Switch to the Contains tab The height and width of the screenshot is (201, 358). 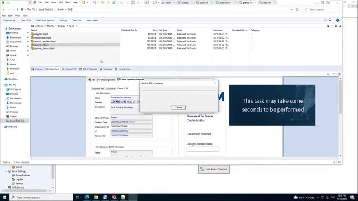tap(106, 69)
